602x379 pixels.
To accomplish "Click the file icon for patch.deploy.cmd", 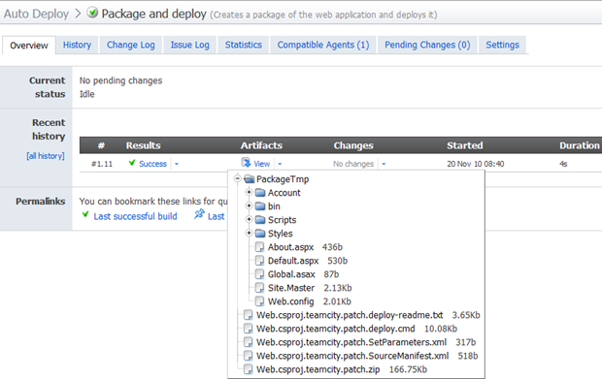I will pos(249,329).
